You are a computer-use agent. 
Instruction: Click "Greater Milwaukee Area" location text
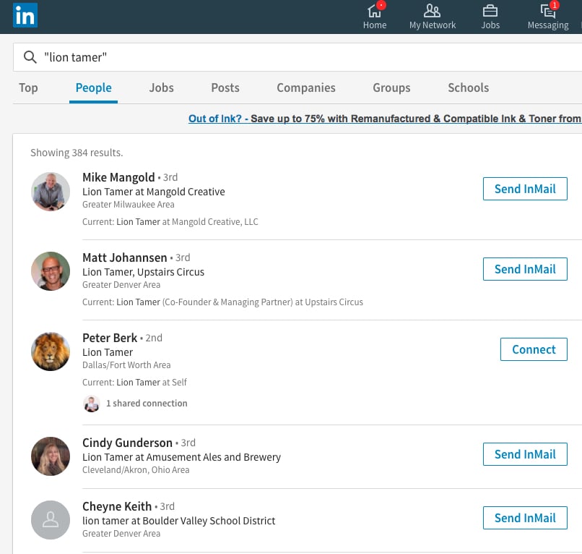pyautogui.click(x=129, y=205)
